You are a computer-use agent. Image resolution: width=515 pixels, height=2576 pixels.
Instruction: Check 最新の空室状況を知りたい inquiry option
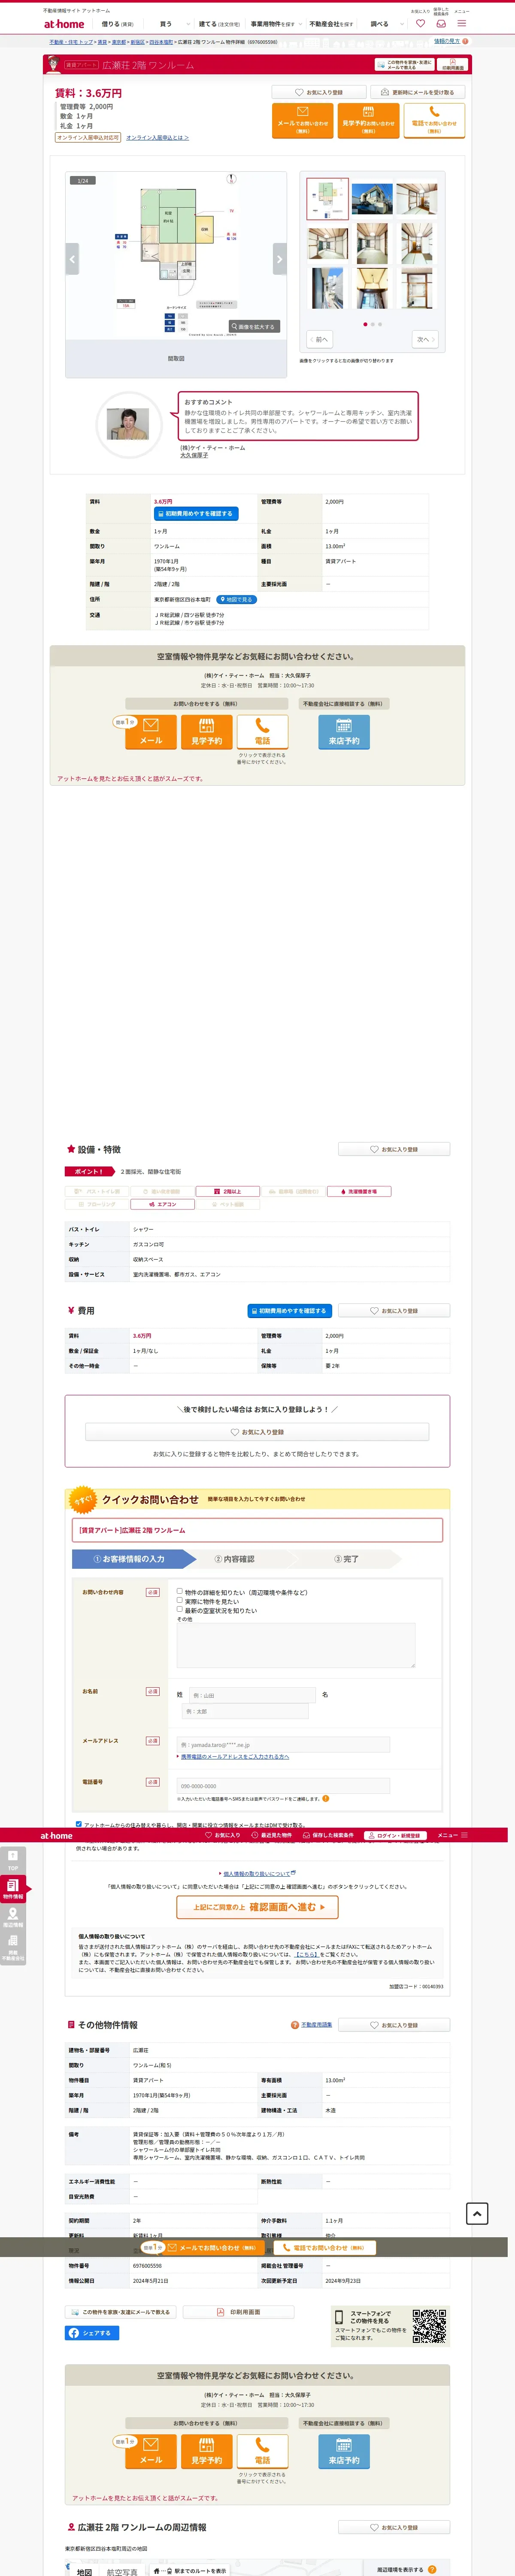pos(180,1609)
